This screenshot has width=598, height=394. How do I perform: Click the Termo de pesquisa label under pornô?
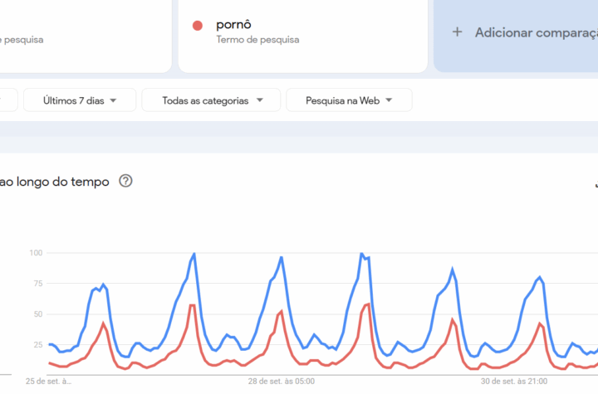click(257, 39)
